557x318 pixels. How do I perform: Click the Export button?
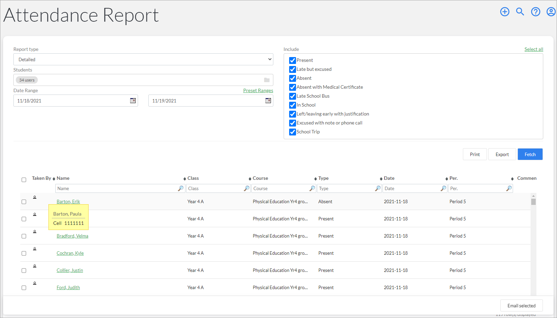pos(502,154)
